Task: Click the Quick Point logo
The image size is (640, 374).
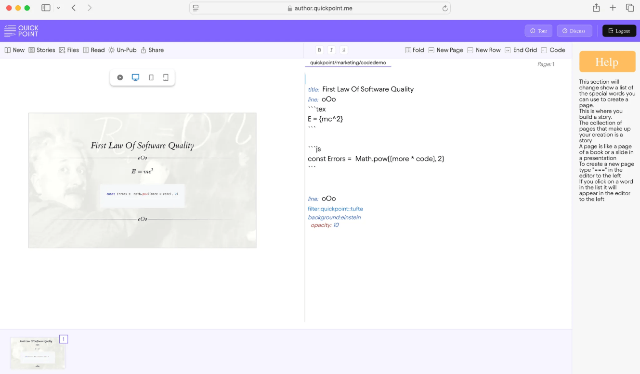Action: click(x=21, y=31)
